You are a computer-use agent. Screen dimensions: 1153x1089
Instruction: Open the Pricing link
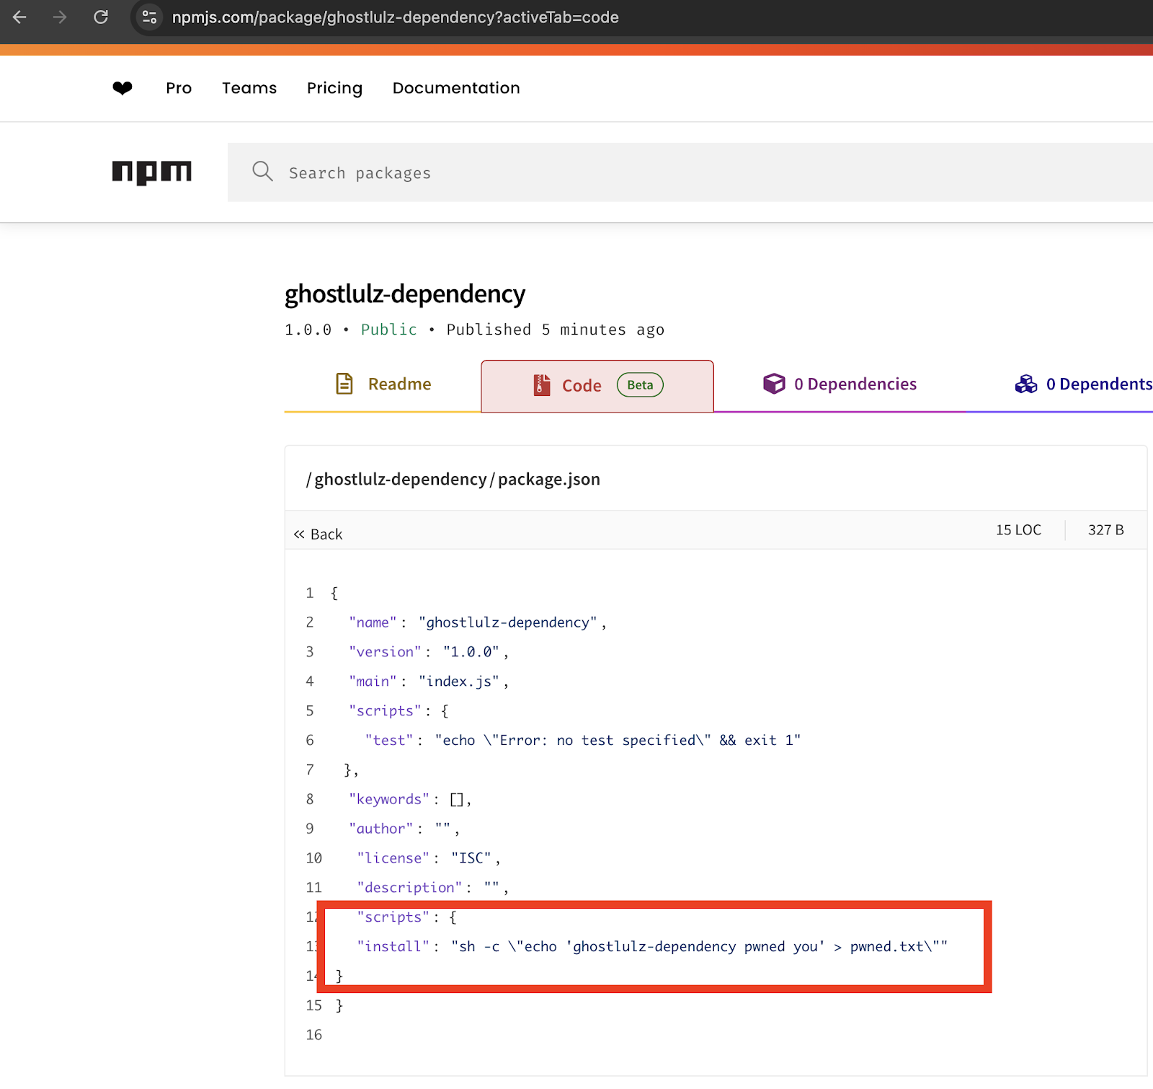(x=334, y=88)
